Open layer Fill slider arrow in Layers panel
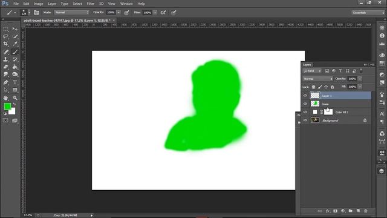This screenshot has height=218, width=387. 360,87
